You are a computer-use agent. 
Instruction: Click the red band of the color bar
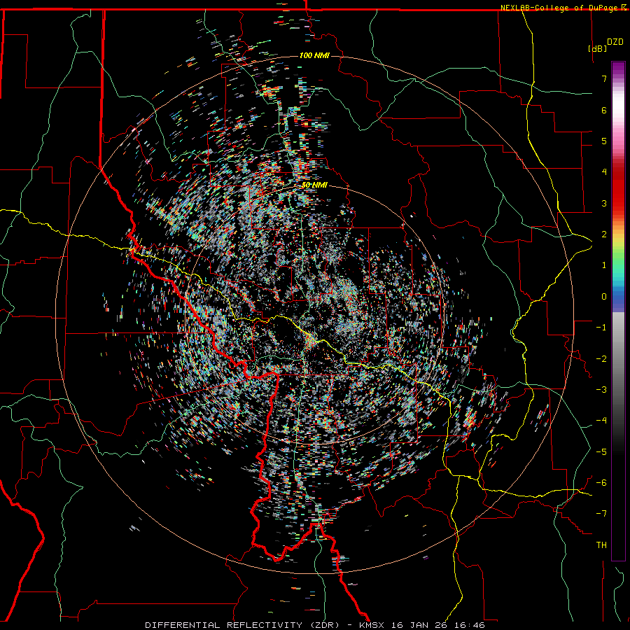[x=618, y=197]
